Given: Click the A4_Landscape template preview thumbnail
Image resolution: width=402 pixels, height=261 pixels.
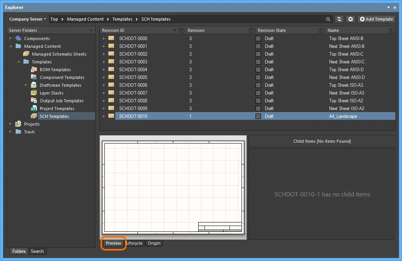Looking at the screenshot, I should coord(173,187).
